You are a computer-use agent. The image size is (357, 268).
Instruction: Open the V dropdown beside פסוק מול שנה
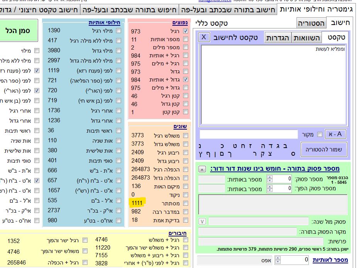click(x=202, y=221)
